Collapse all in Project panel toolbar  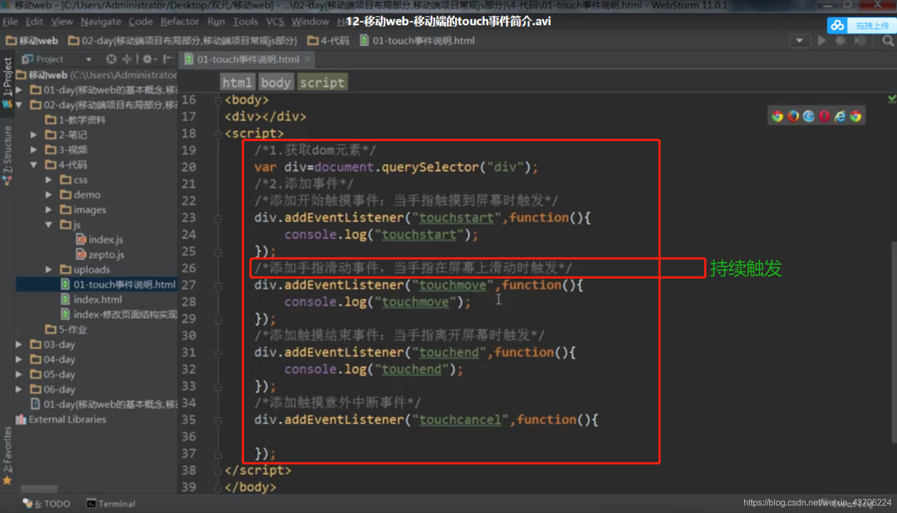127,59
